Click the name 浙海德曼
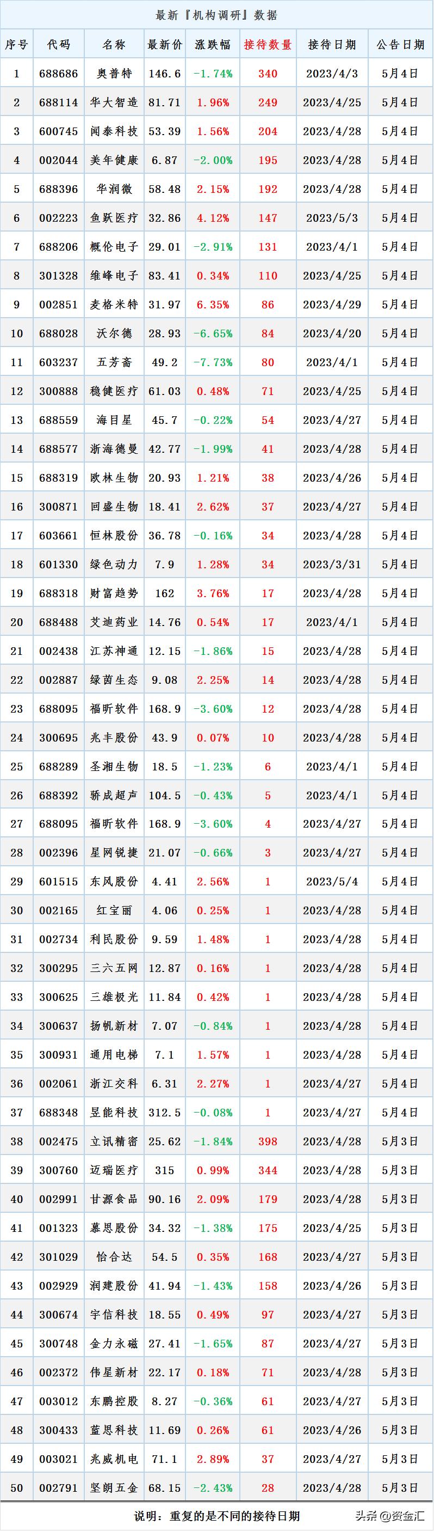This screenshot has height=1531, width=434. point(114,449)
